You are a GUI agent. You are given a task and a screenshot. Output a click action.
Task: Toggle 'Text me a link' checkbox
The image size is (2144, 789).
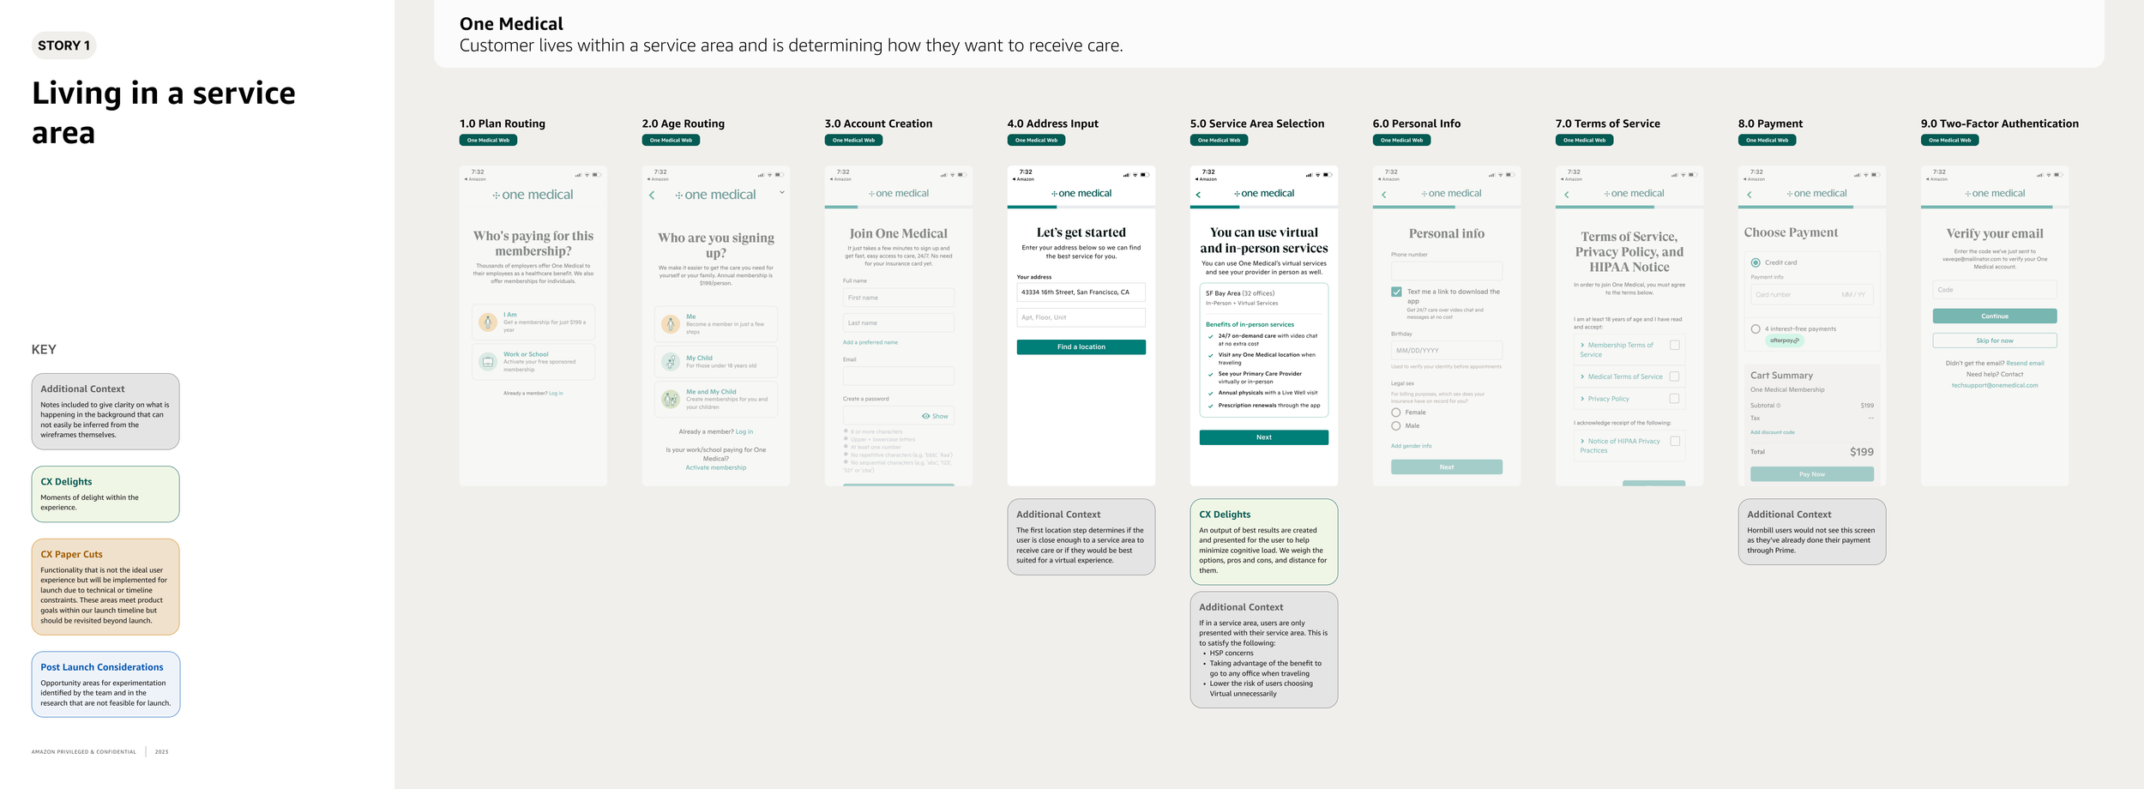(1396, 292)
